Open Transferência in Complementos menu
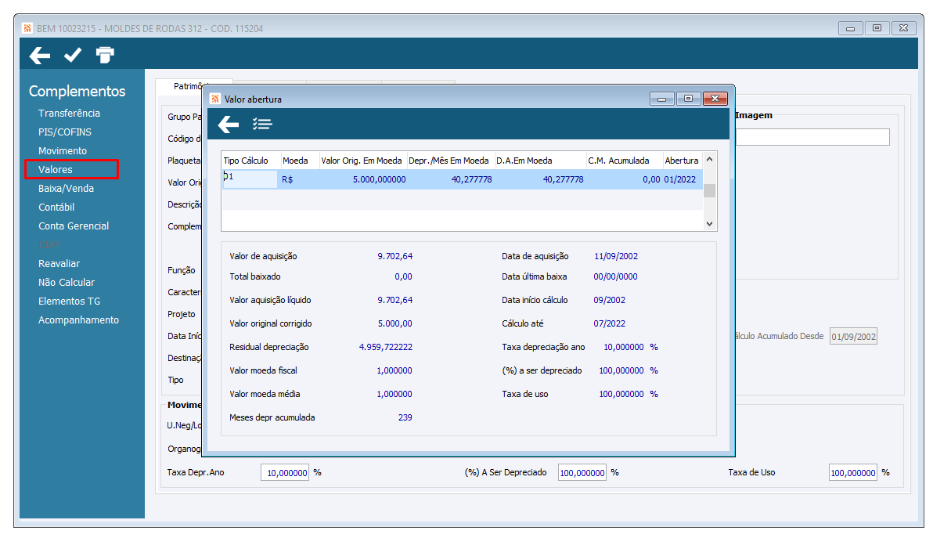This screenshot has width=933, height=538. 69,113
